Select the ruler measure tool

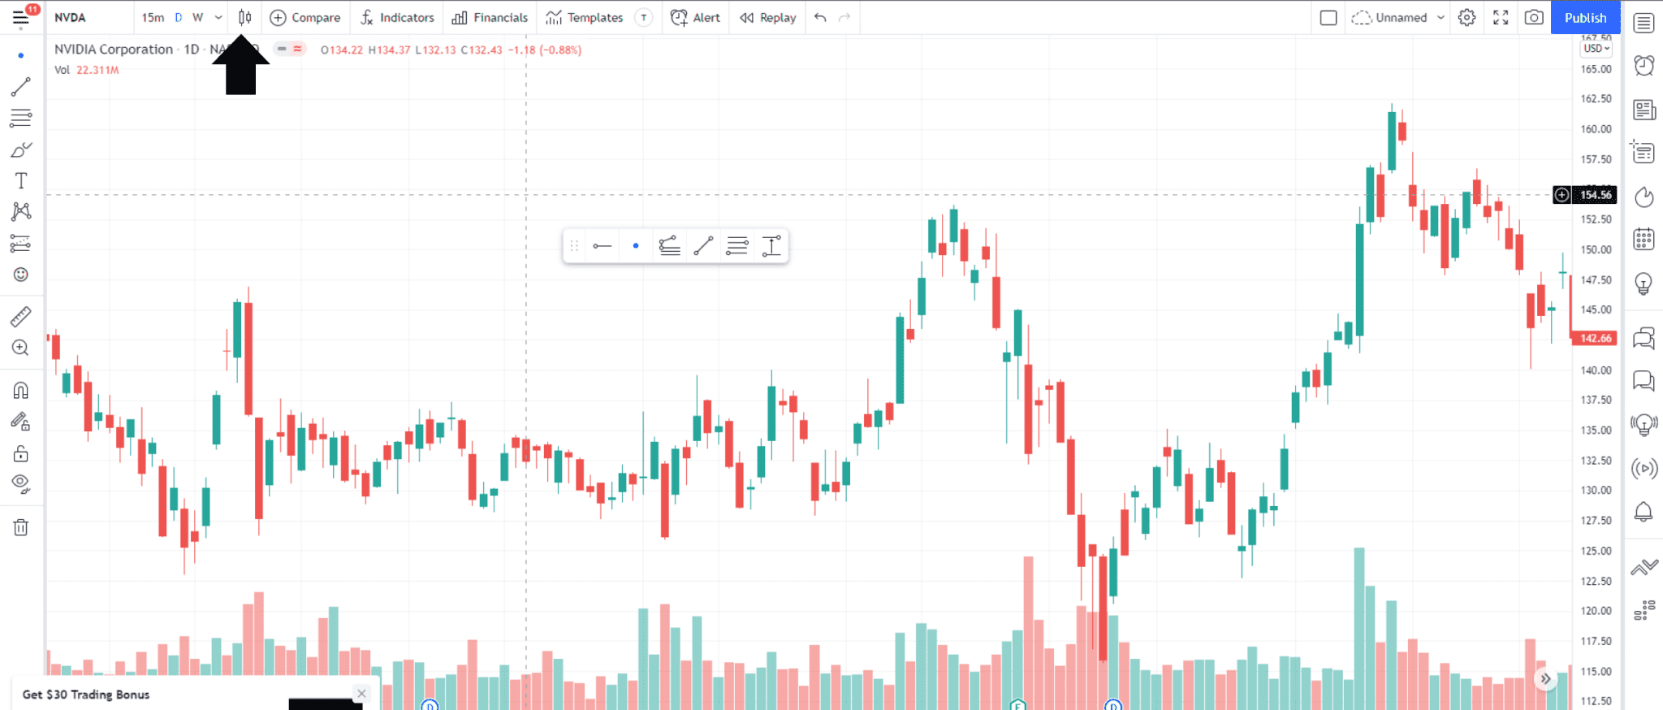21,316
